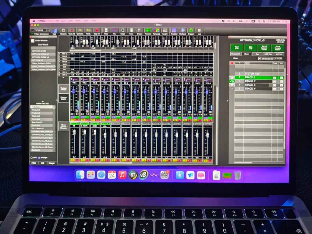
Task: Mute output channel FR 1
Action: click(77, 120)
